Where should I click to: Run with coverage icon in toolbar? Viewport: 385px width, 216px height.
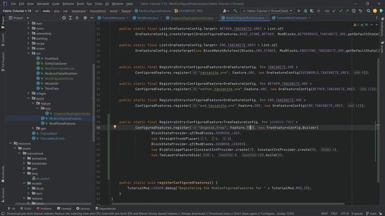tap(312, 11)
